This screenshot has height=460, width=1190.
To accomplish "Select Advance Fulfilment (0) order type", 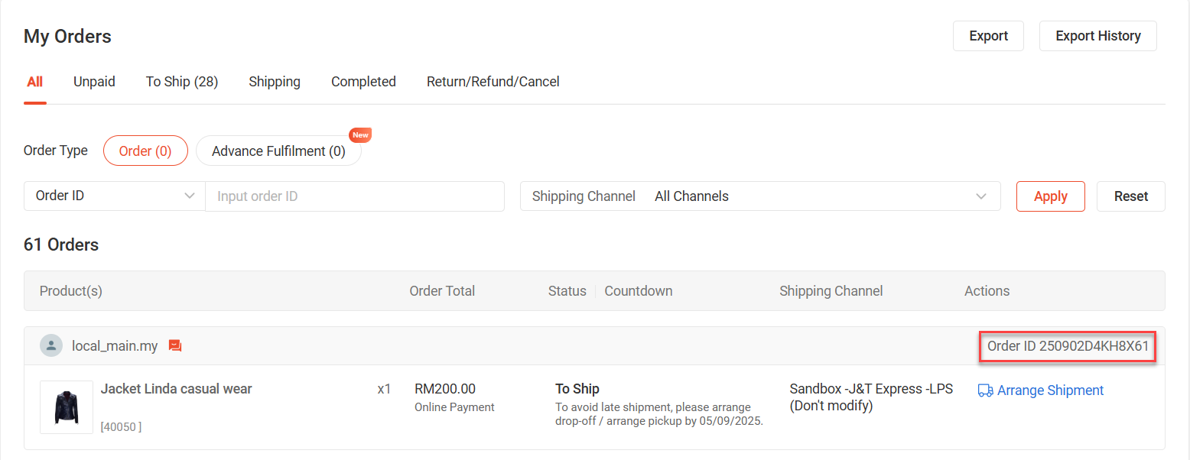I will pos(278,151).
